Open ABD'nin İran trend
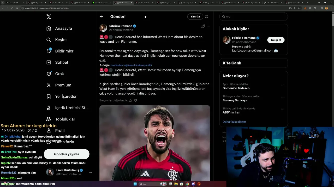 pyautogui.click(x=231, y=112)
